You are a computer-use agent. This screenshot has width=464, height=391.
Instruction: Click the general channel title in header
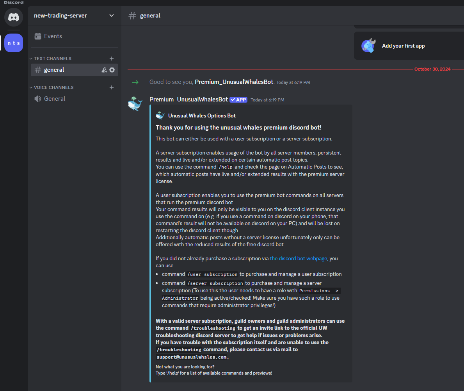[x=150, y=15]
